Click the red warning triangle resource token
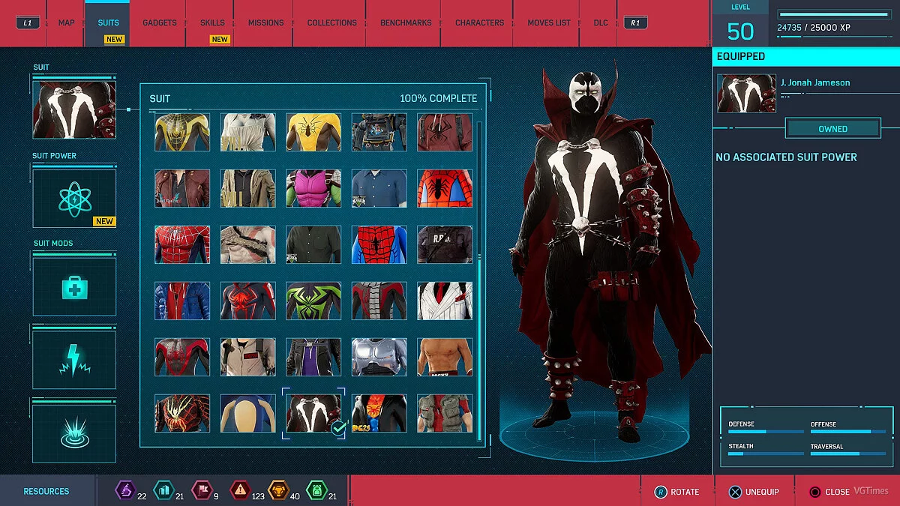Viewport: 900px width, 506px height. (x=240, y=491)
